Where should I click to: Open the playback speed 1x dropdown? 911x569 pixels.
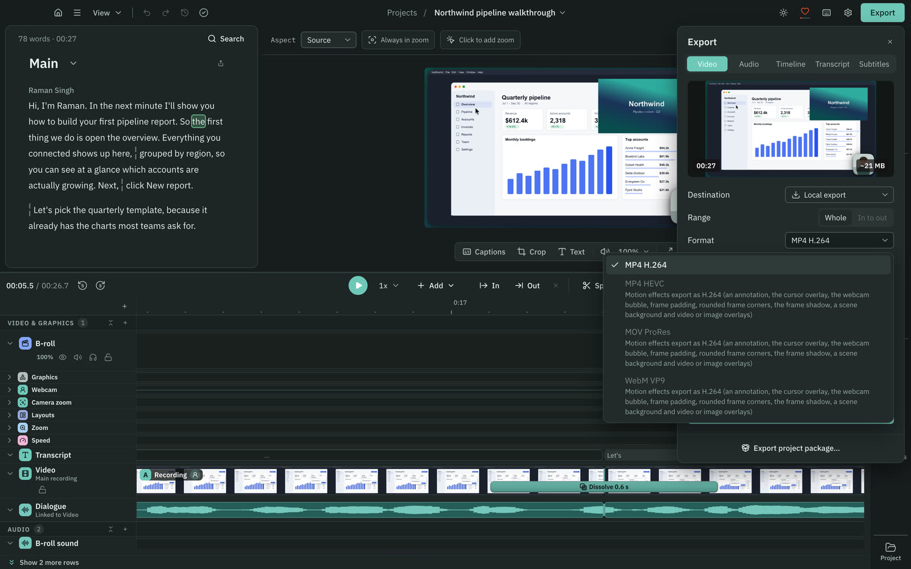pos(388,286)
